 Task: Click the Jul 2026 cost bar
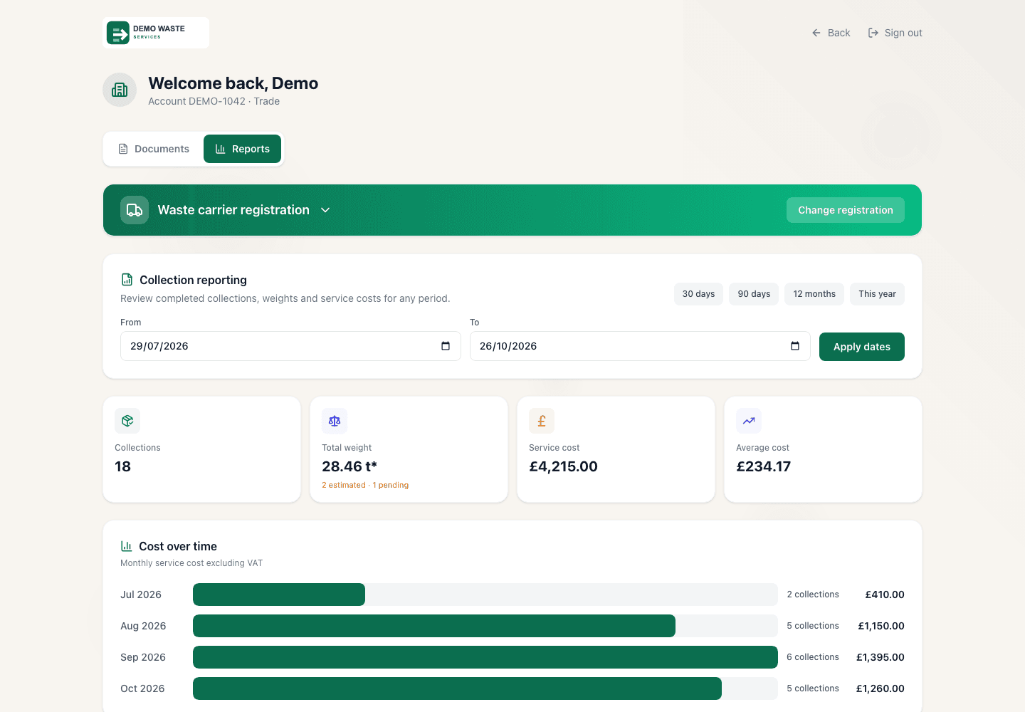click(x=279, y=595)
